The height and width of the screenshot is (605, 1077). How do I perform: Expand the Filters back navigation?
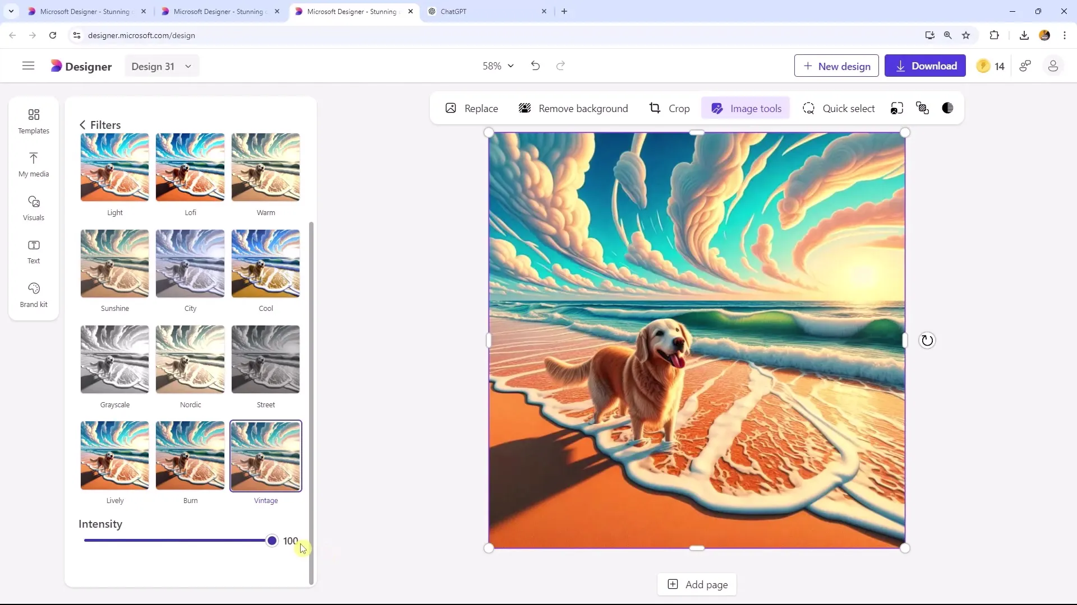coord(83,124)
